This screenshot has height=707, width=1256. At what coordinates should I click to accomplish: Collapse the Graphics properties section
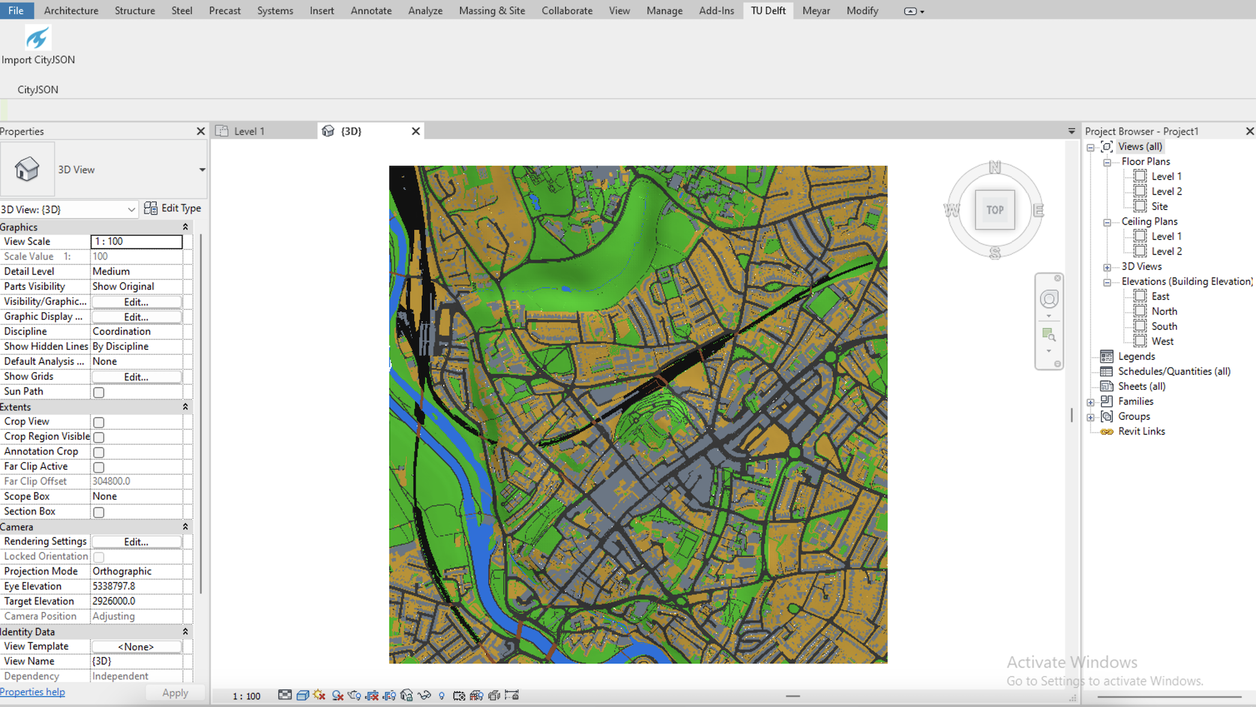[x=185, y=227]
